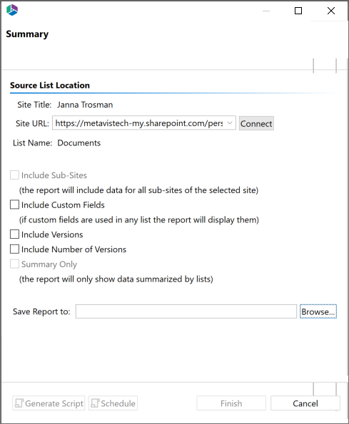
Task: Connect to the entered Site URL
Action: [256, 123]
